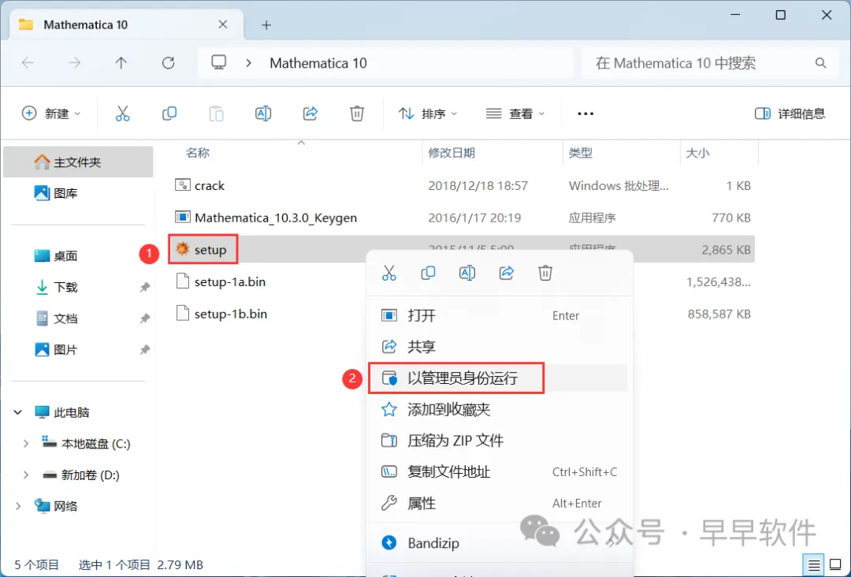Expand 本地磁盘 (C:) in the sidebar

[x=25, y=444]
